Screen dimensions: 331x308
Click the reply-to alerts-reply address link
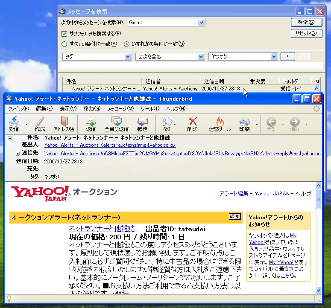pyautogui.click(x=183, y=154)
